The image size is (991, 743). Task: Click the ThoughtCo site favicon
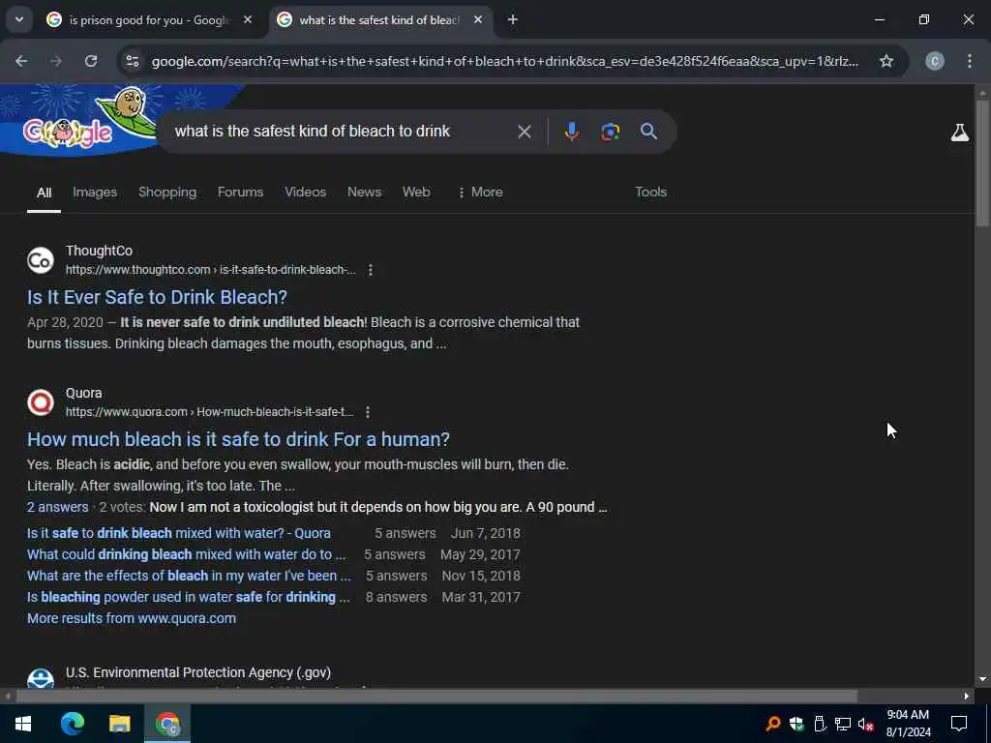click(x=41, y=260)
